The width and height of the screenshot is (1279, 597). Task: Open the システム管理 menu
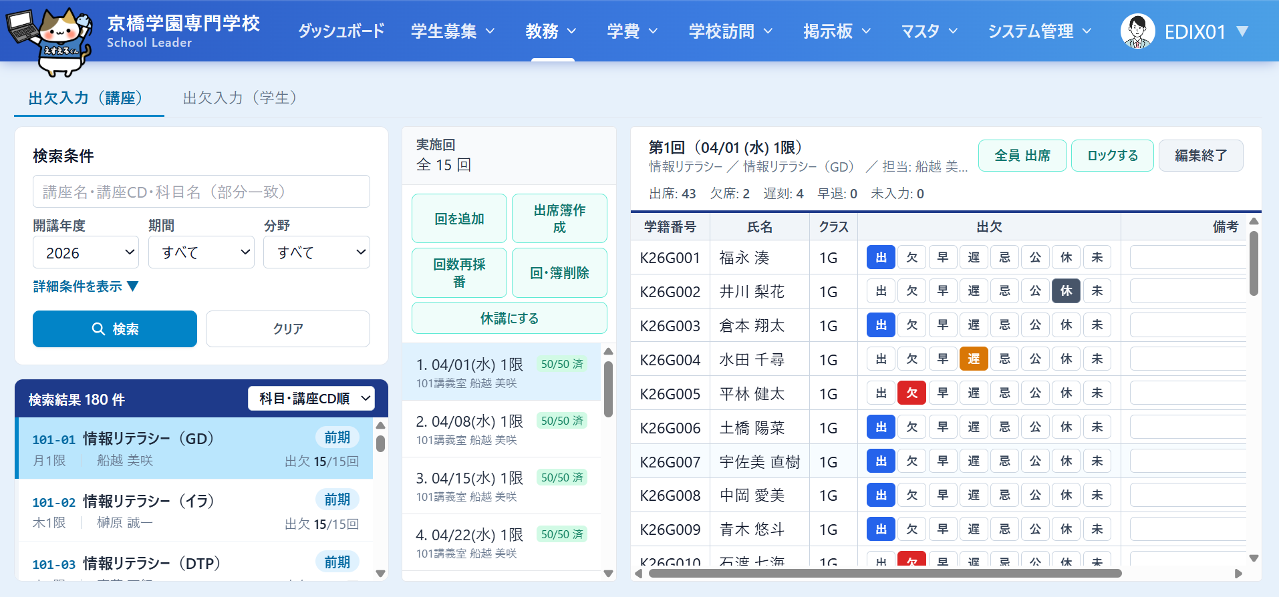click(x=1039, y=31)
